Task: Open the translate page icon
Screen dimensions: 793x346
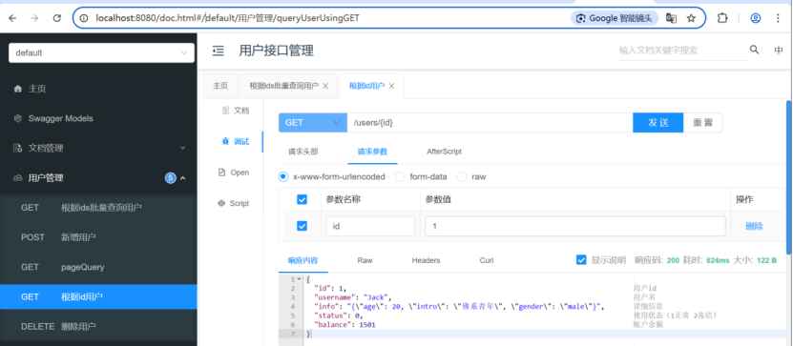Action: [671, 18]
